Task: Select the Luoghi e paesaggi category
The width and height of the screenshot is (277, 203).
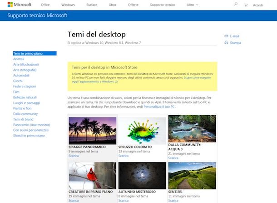Action: pyautogui.click(x=26, y=103)
